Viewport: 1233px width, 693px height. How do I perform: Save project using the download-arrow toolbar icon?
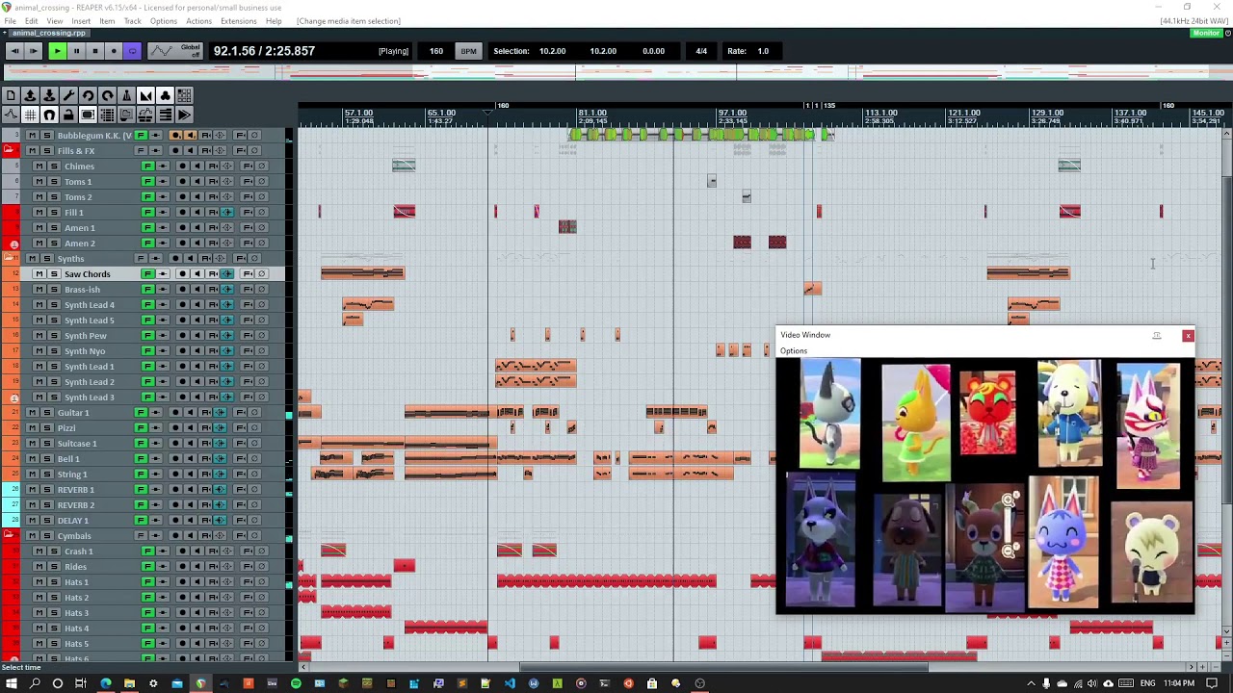click(x=49, y=95)
